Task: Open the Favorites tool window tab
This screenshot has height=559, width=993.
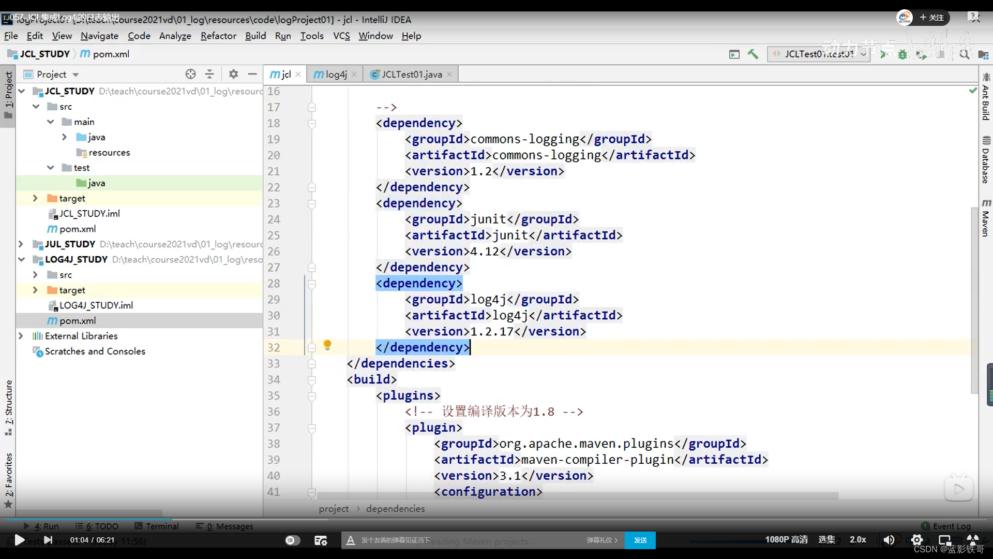Action: (x=8, y=480)
